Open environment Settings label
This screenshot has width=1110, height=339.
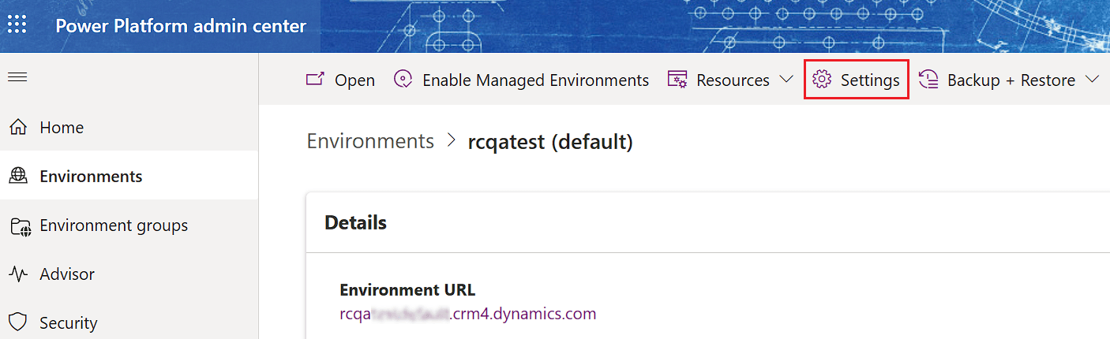point(870,80)
